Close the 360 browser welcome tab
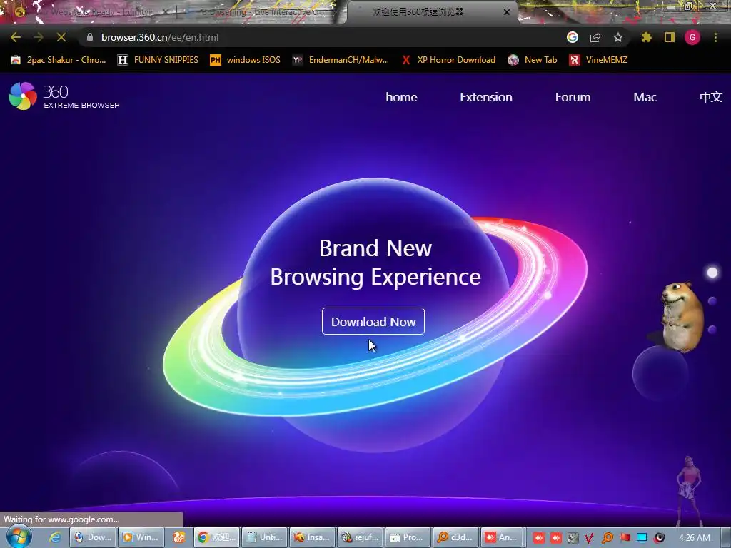This screenshot has width=731, height=548. 507,12
